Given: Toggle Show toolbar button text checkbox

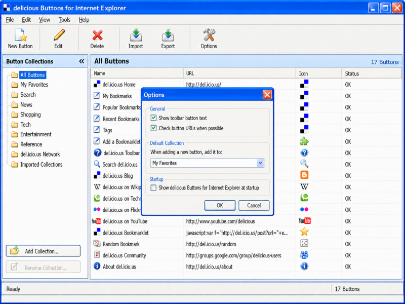Looking at the screenshot, I should pos(153,118).
